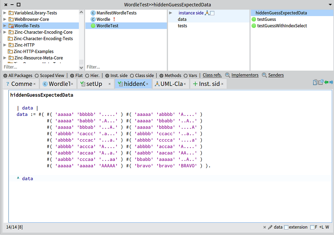Image resolution: width=334 pixels, height=235 pixels.
Task: Click the blue forward arrow icon
Action: tap(331, 82)
